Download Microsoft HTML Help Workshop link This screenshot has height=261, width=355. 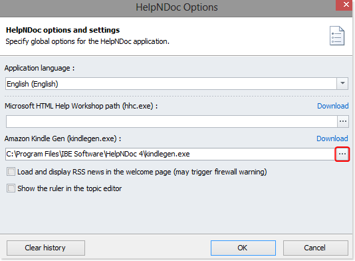pyautogui.click(x=332, y=106)
